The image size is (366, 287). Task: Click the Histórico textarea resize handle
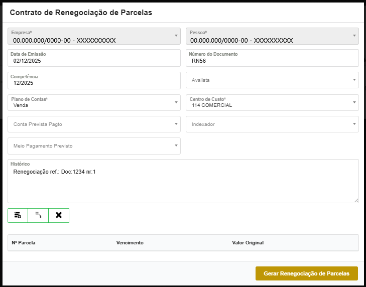tap(356, 201)
